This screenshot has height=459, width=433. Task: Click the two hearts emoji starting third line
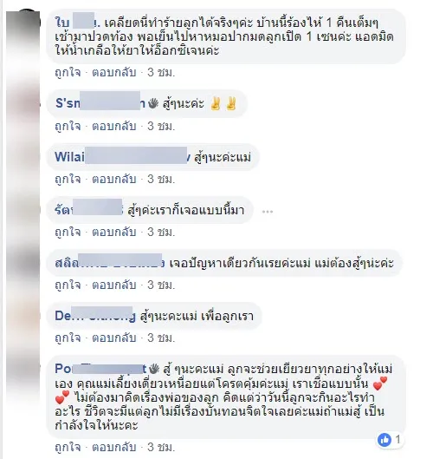coord(62,397)
